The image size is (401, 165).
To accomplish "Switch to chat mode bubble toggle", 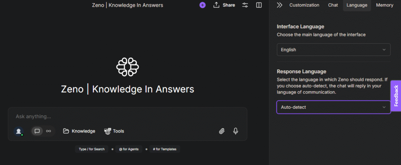I will tap(37, 131).
